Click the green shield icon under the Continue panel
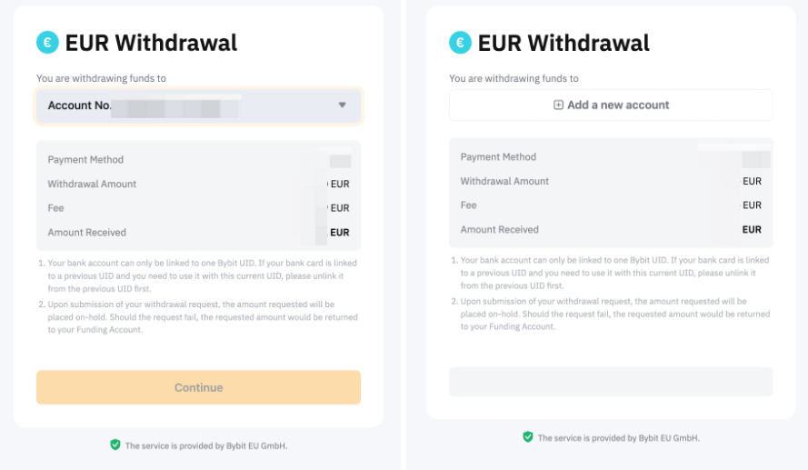 [115, 445]
